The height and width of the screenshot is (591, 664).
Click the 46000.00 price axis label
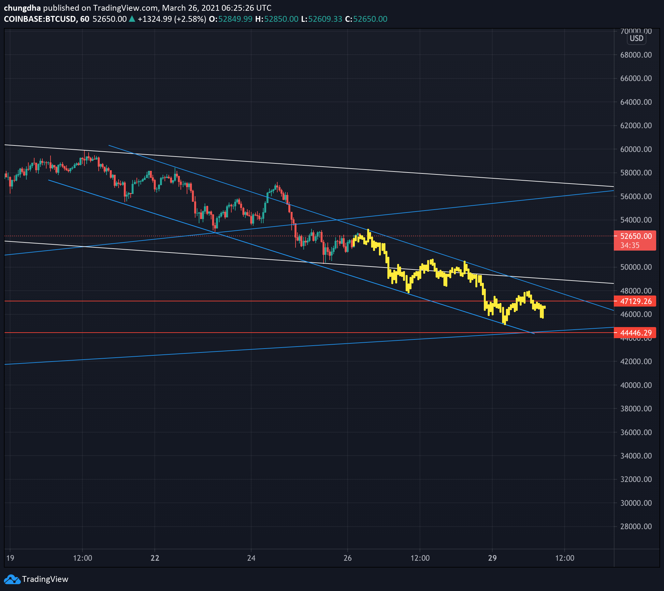[x=636, y=314]
